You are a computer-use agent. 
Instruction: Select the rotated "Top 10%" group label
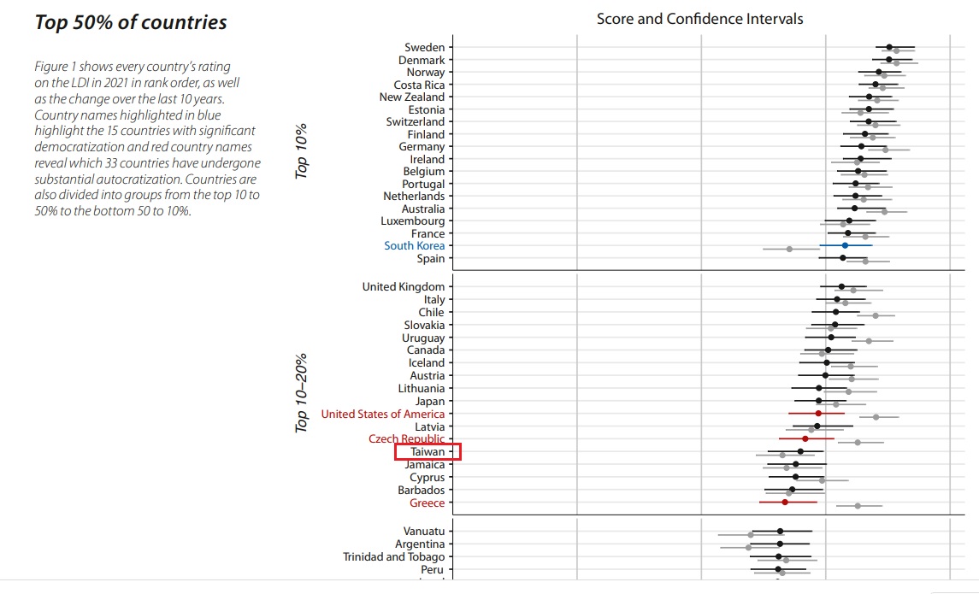click(x=301, y=151)
